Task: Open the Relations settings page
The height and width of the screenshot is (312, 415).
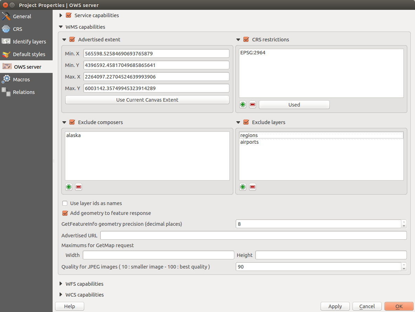Action: pos(24,92)
